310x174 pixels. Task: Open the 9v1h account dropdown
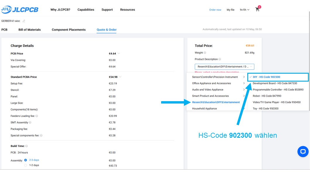click(244, 10)
